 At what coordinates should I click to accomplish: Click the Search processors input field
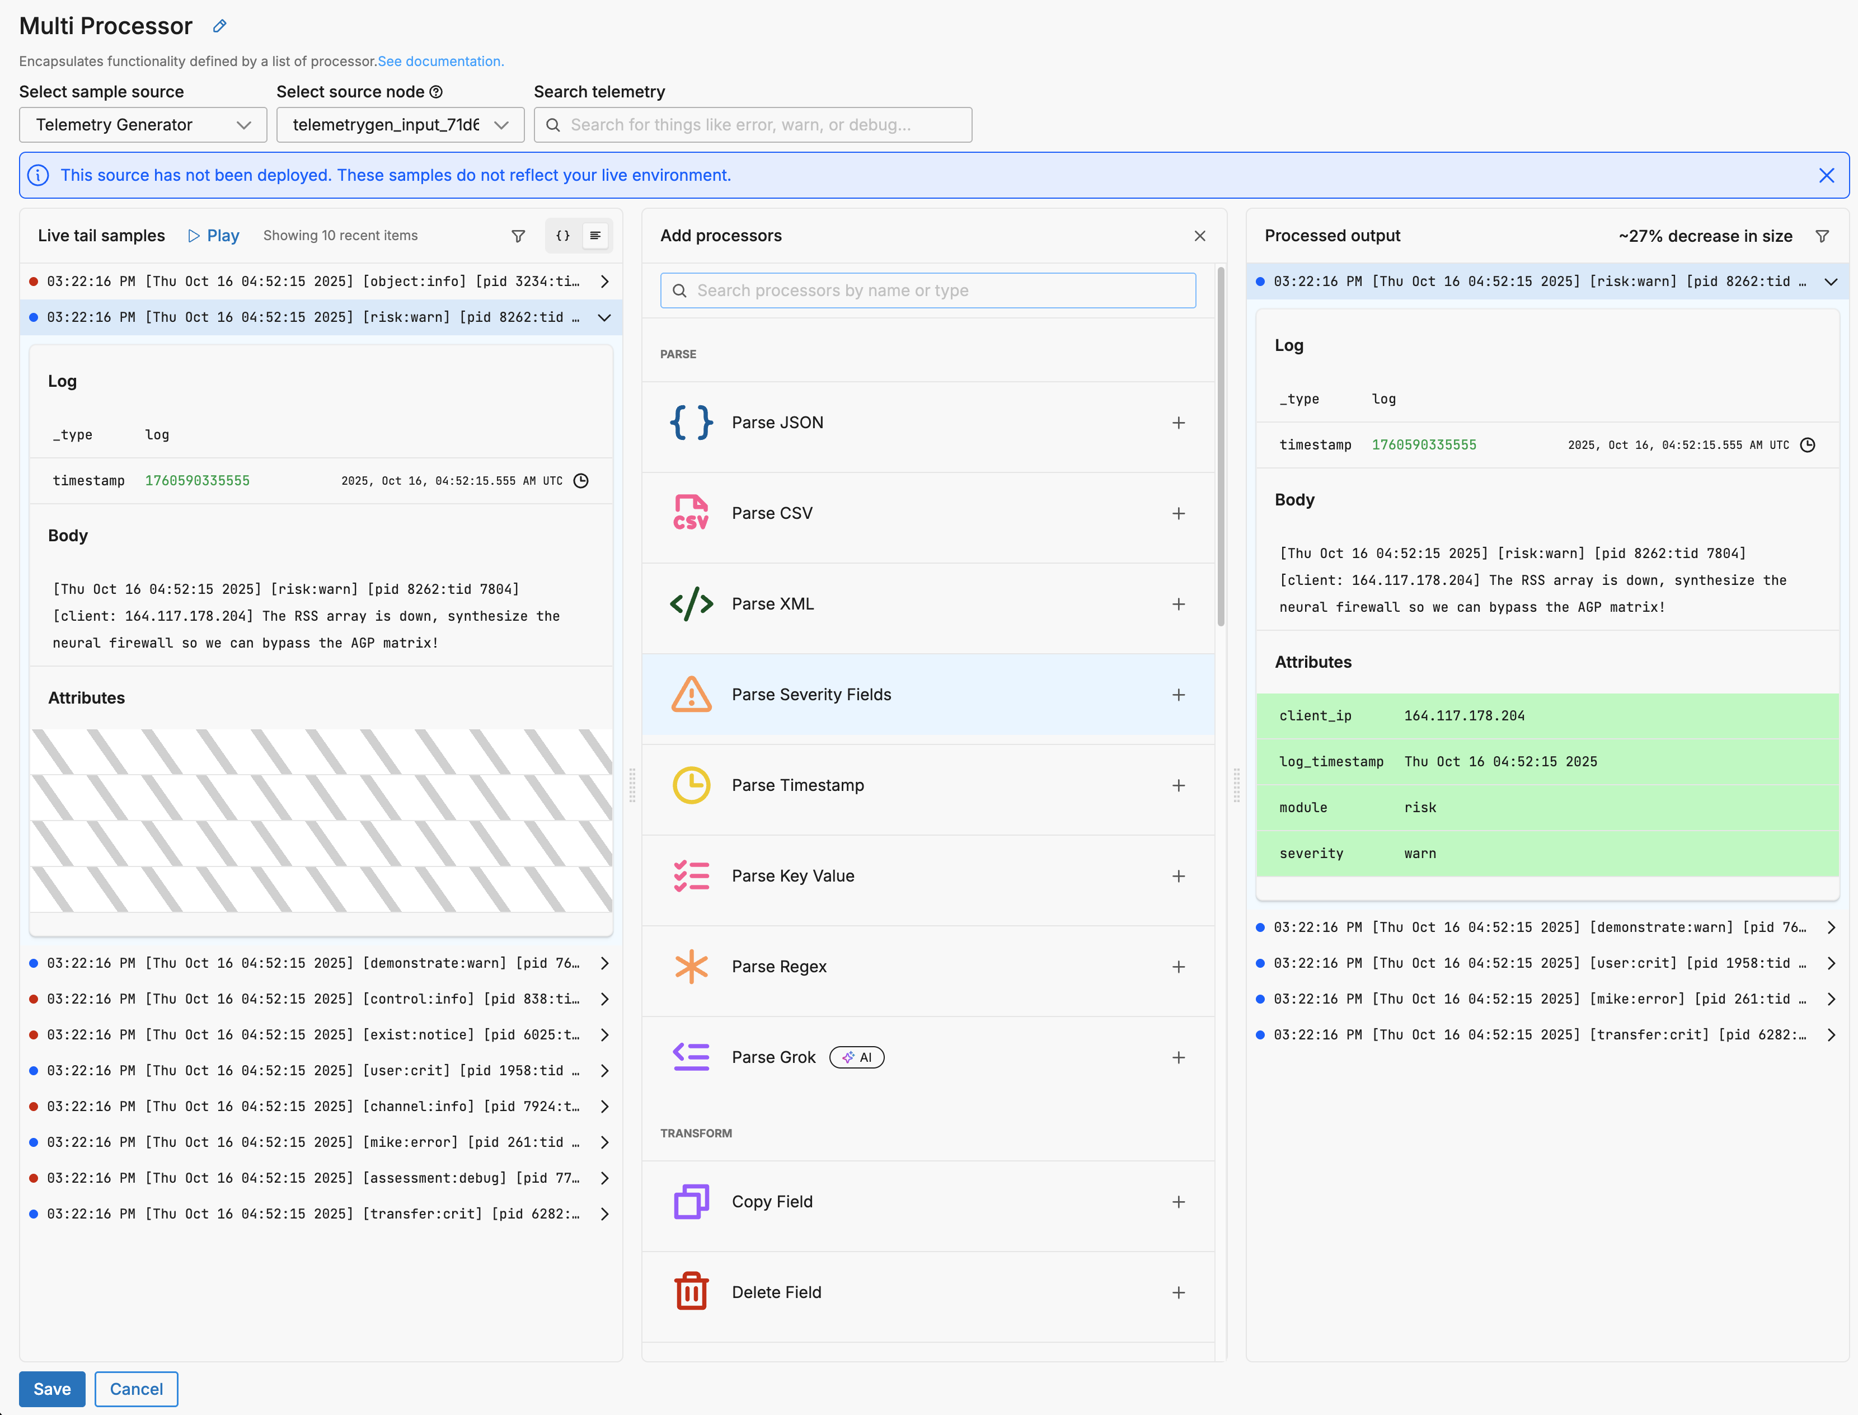click(927, 291)
